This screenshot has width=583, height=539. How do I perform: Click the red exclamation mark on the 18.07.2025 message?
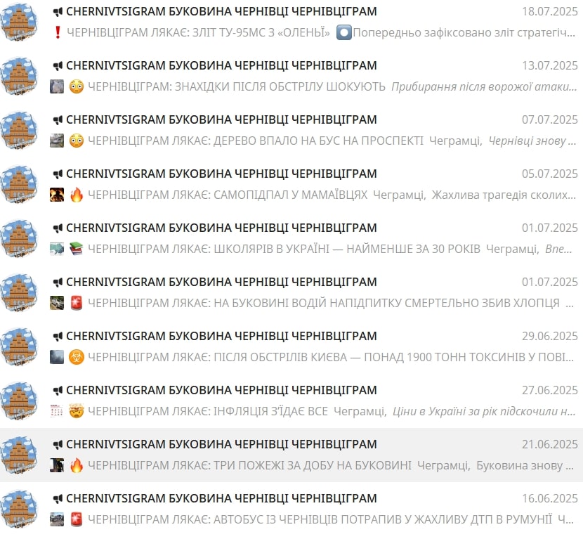[58, 32]
